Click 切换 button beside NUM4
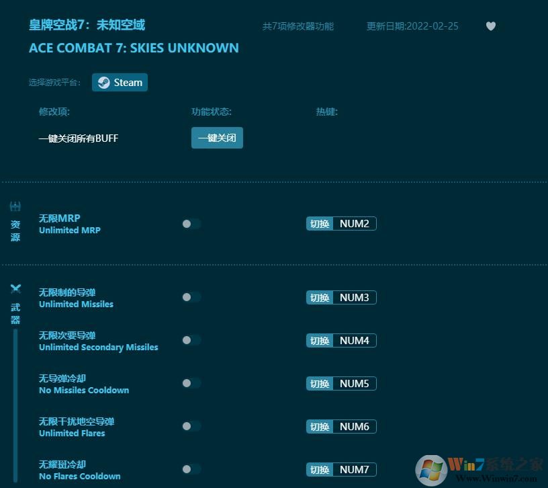Viewport: 548px width, 488px height. [x=320, y=340]
